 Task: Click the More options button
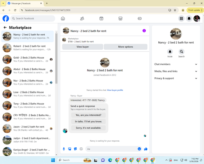point(125,47)
